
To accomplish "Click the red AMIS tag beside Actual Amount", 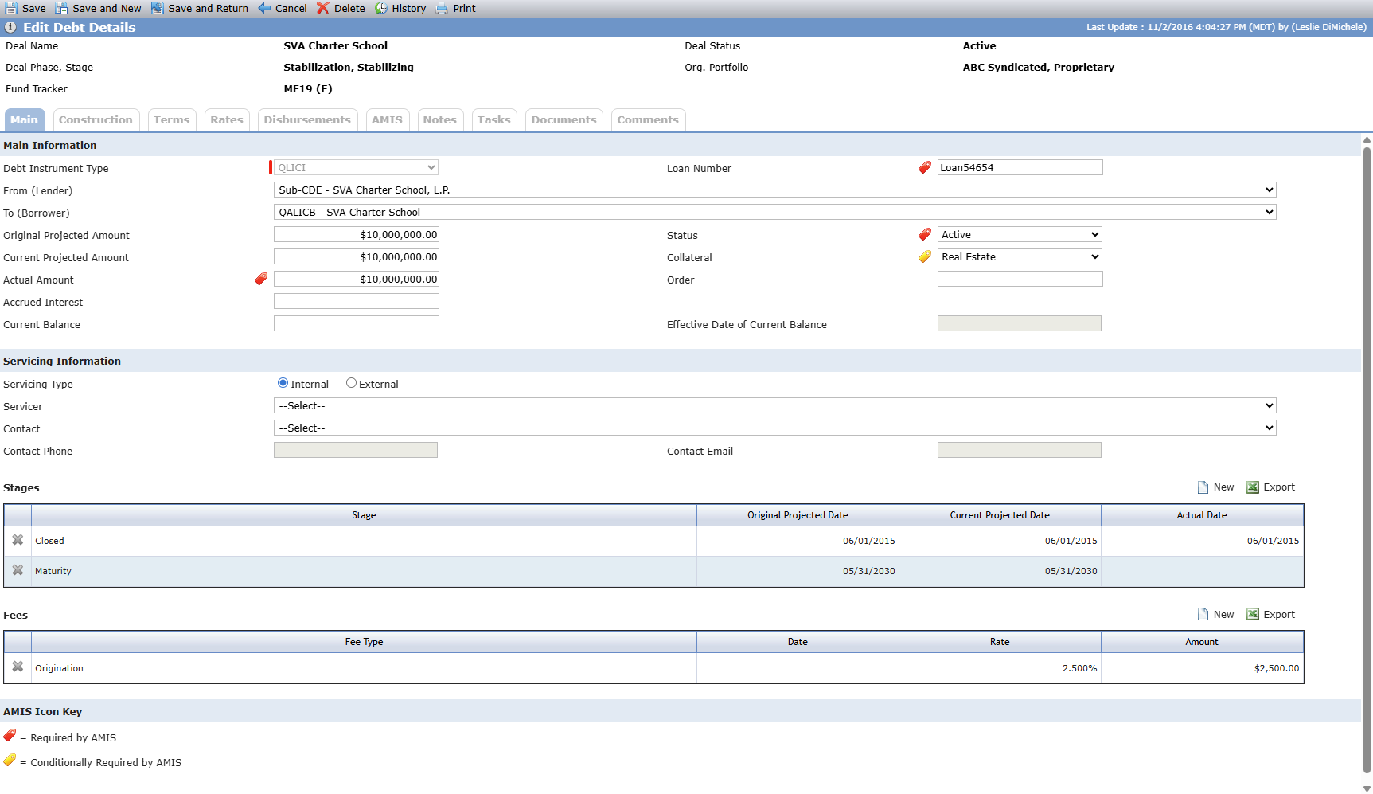I will [x=261, y=279].
